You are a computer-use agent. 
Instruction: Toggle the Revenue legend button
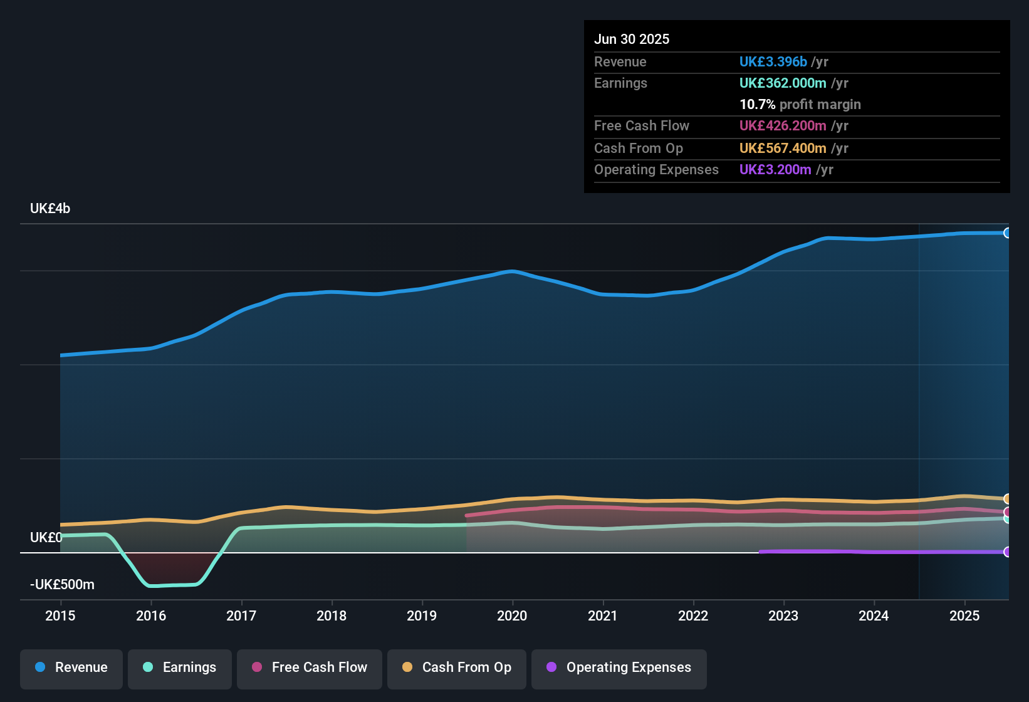tap(71, 669)
